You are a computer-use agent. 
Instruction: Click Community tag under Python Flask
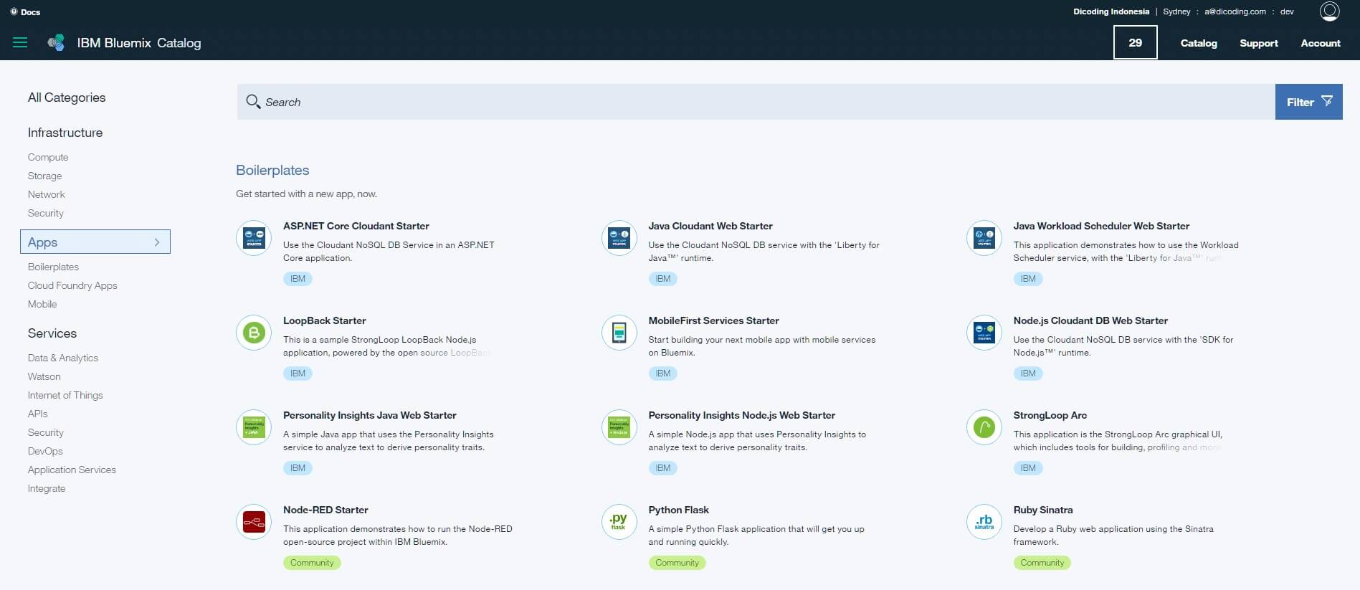(x=677, y=563)
